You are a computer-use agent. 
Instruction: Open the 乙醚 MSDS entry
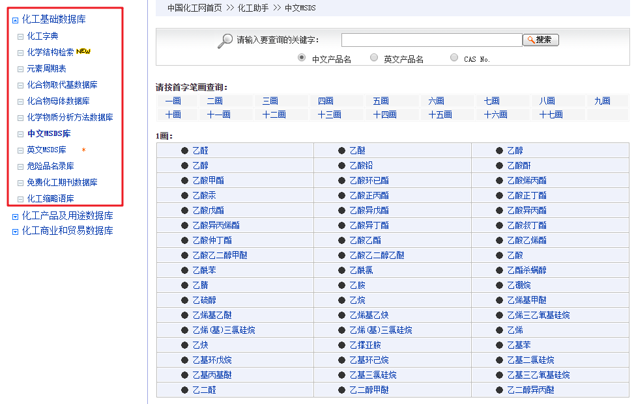358,150
